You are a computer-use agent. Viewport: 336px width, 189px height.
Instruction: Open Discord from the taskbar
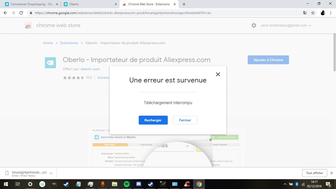point(139,184)
